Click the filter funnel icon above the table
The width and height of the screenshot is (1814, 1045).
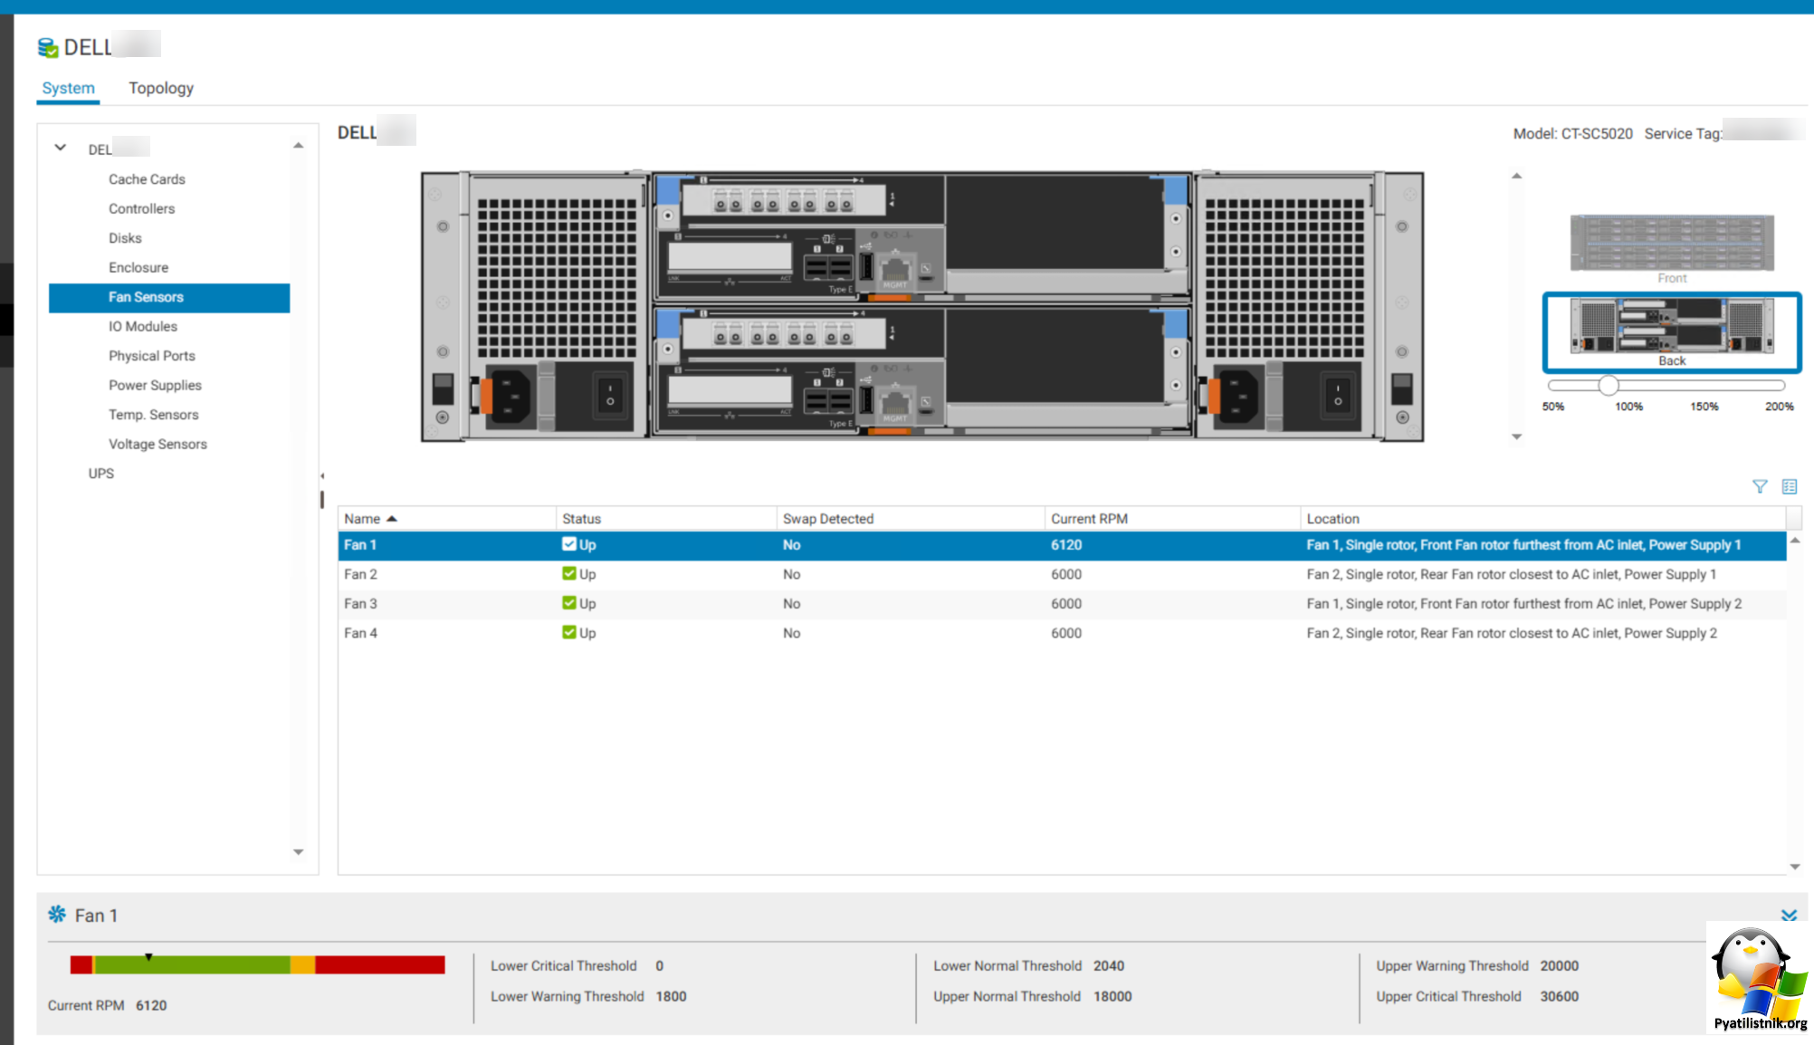point(1760,486)
